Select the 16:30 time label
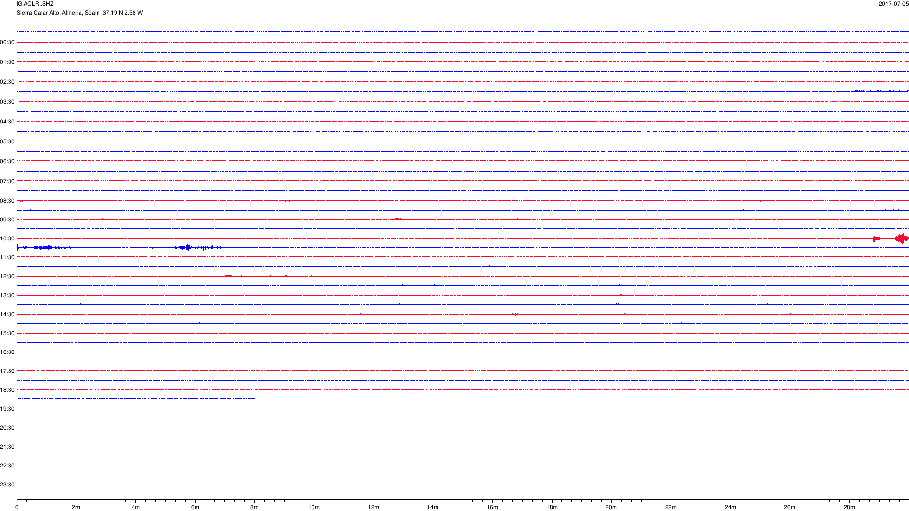The image size is (909, 511). (7, 352)
